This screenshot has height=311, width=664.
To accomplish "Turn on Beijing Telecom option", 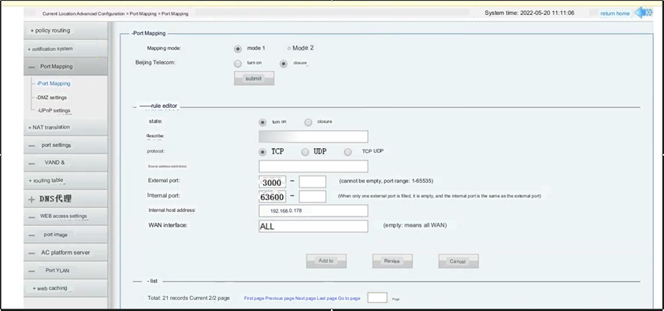I will pos(238,64).
